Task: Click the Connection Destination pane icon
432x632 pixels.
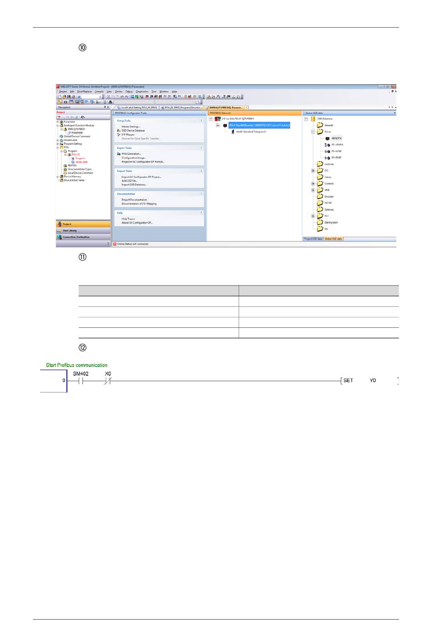Action: [59, 237]
